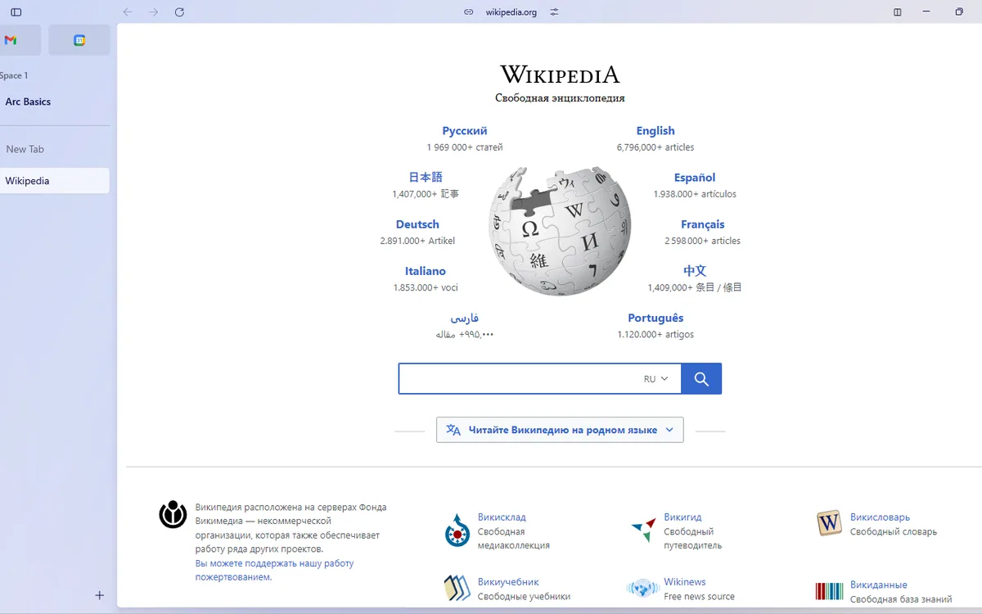Open the Wikinews link
982x614 pixels.
[x=685, y=582]
